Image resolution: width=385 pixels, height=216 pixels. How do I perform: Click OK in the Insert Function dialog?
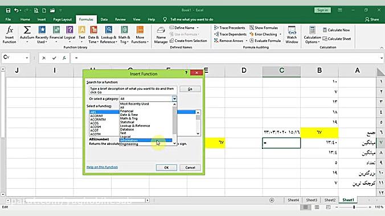click(x=166, y=168)
